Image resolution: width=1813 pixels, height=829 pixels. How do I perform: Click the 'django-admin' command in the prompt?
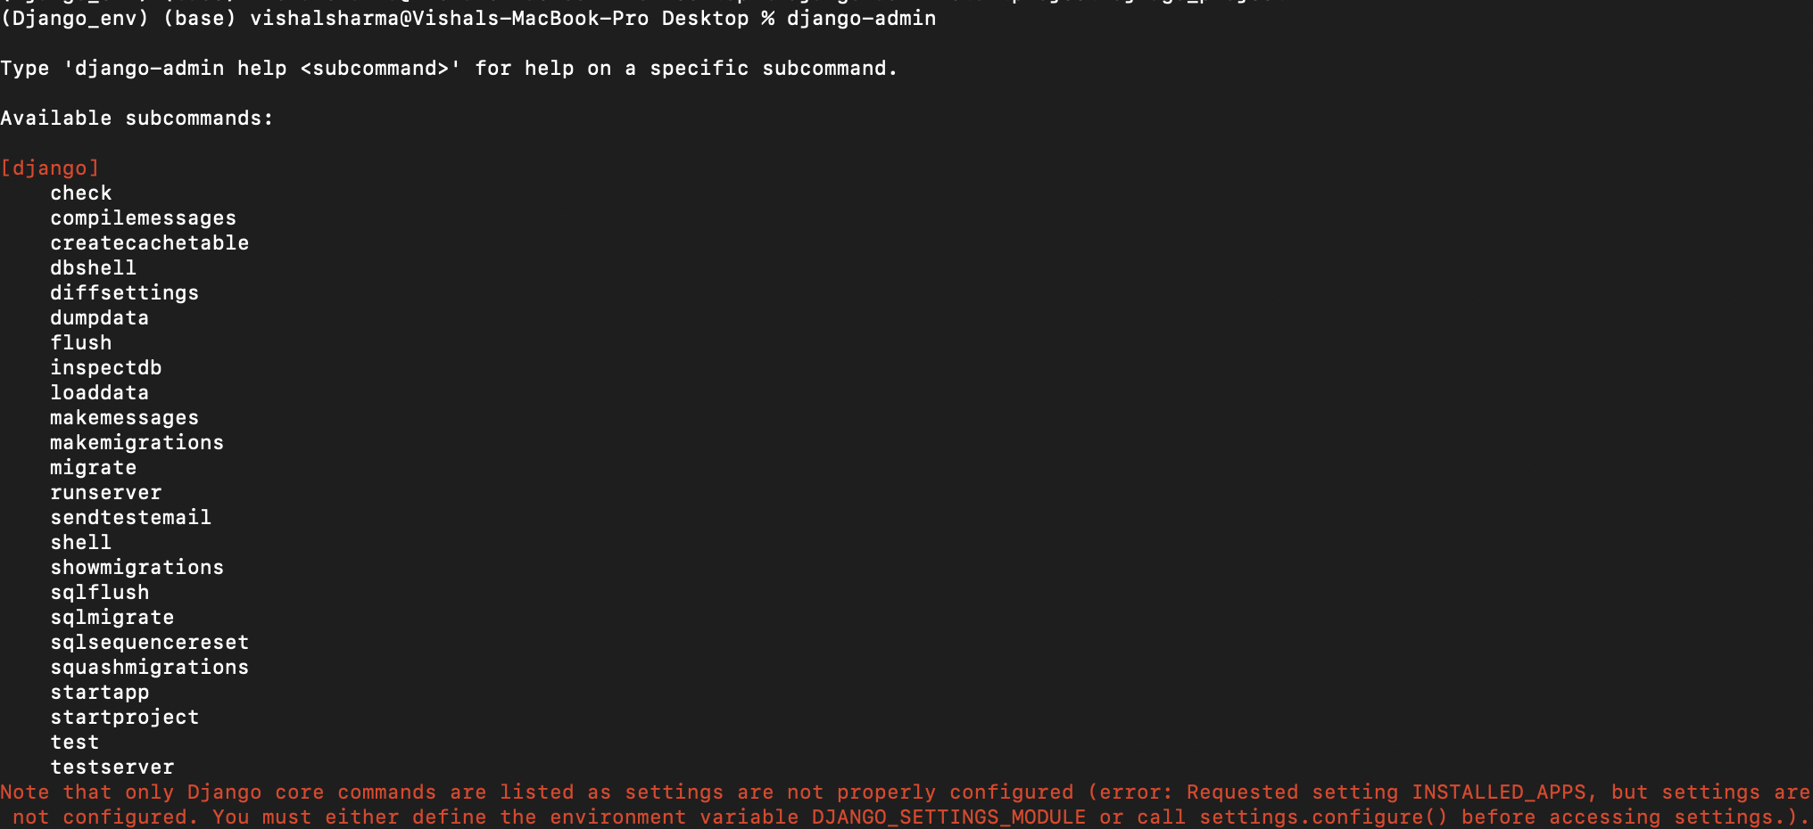point(862,19)
